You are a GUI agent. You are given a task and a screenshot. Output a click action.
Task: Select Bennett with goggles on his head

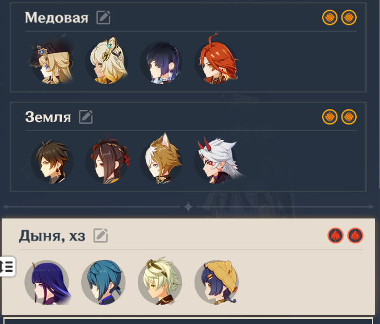[160, 281]
